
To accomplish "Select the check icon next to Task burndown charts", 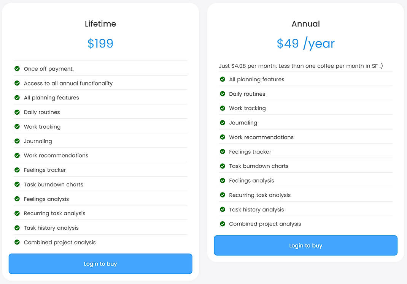I will 17,184.
